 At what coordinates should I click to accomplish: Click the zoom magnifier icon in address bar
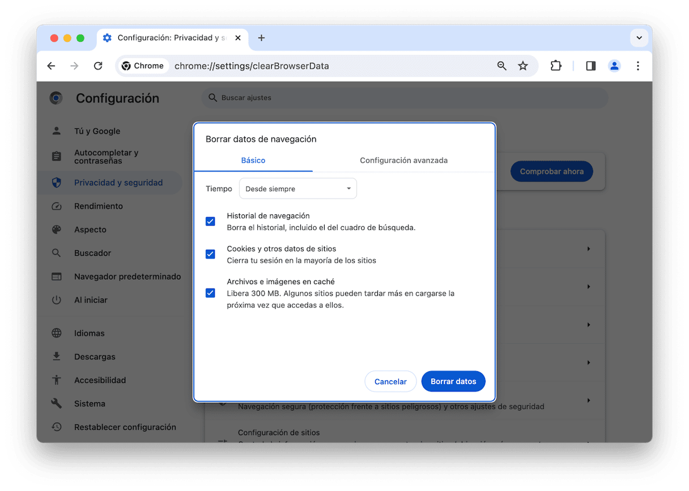point(502,66)
